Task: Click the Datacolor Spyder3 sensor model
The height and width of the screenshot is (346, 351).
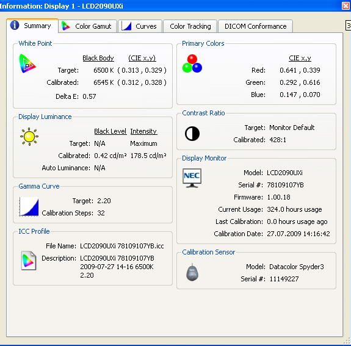Action: (297, 267)
